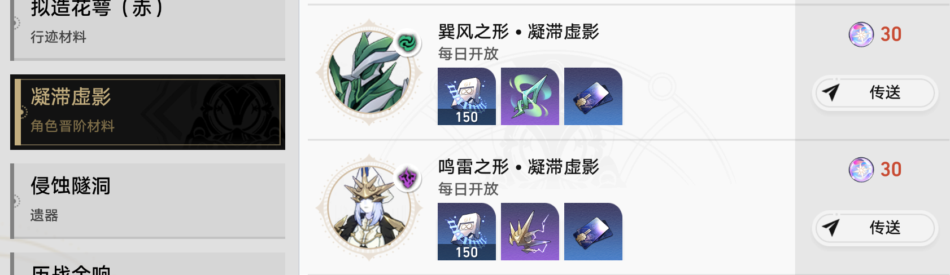This screenshot has height=275, width=950.
Task: Inspect 150 Trailblaze EXP reward for 巽风之形
Action: pos(467,96)
